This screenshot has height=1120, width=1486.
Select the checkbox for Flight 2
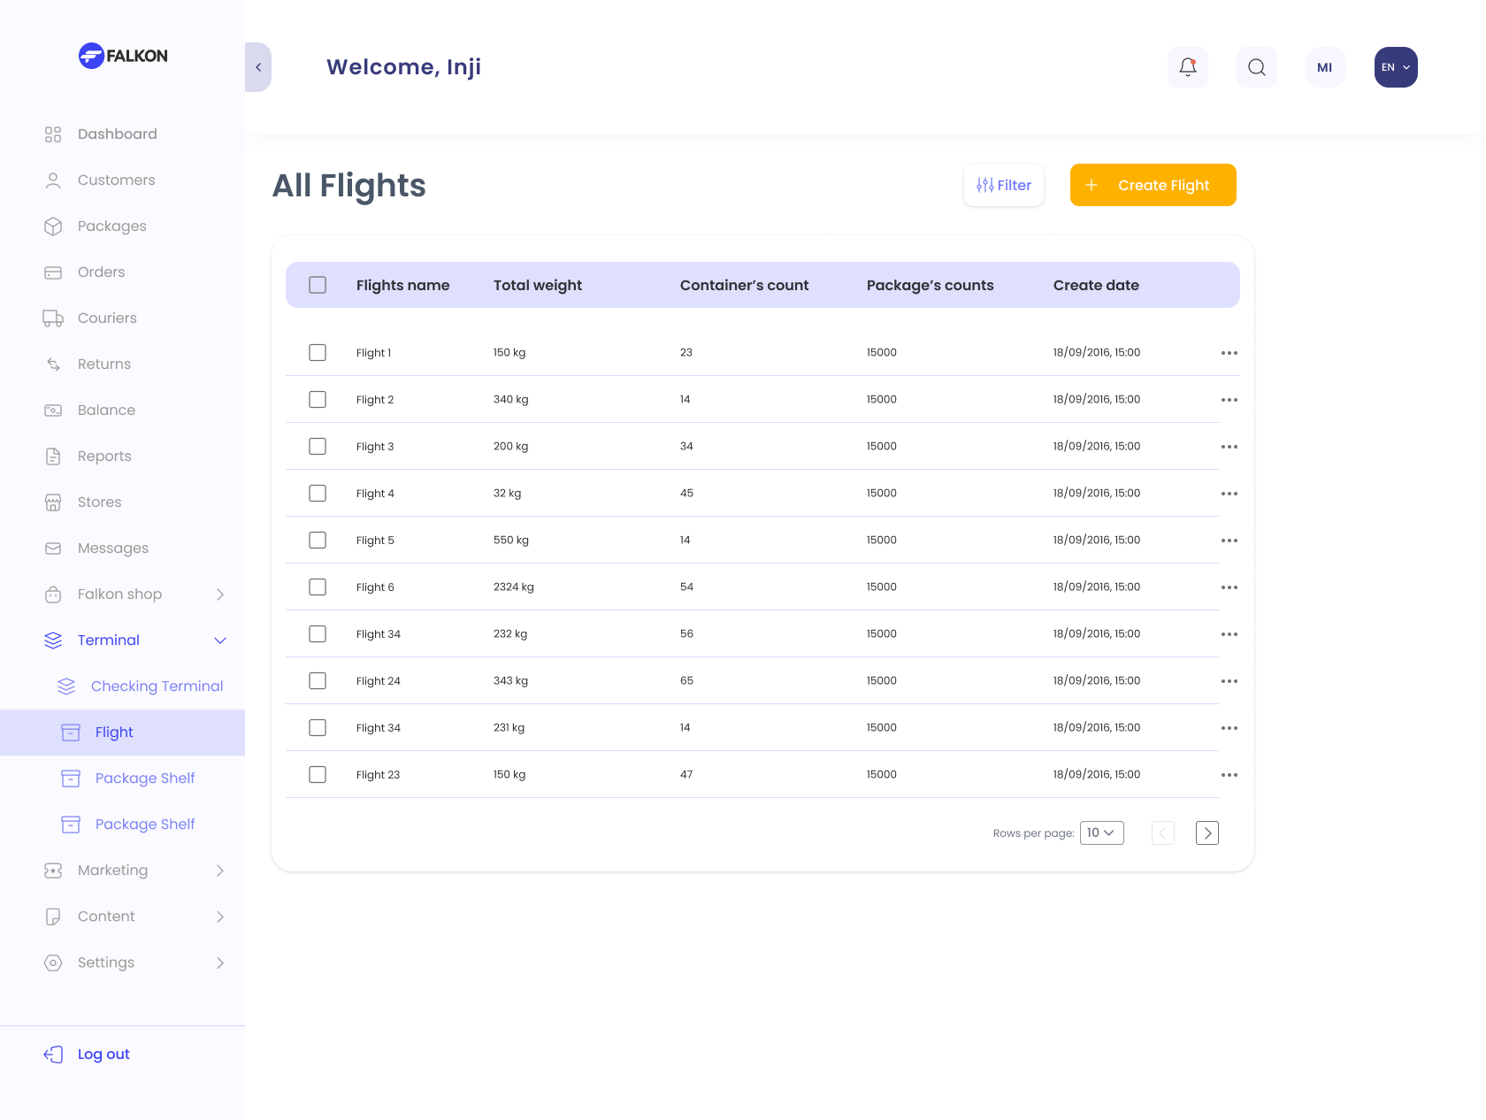click(x=318, y=400)
